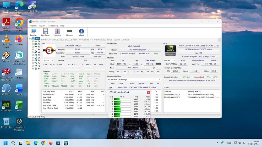
Task: Click Microsoft Windows 11 Professional OS text
Action: click(192, 81)
